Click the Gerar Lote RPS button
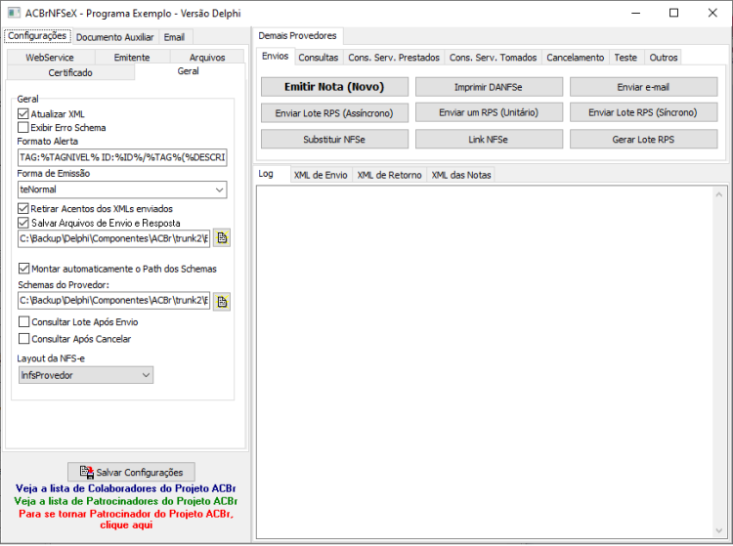This screenshot has width=733, height=546. tap(643, 139)
